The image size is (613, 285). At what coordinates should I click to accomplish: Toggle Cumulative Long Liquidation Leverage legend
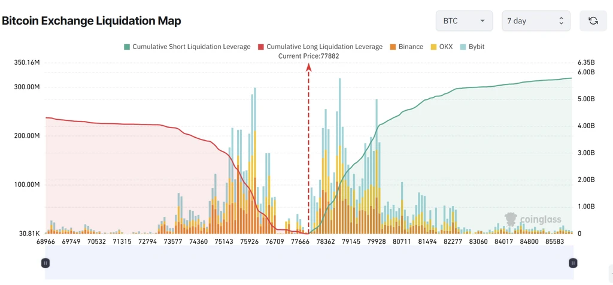tap(320, 47)
